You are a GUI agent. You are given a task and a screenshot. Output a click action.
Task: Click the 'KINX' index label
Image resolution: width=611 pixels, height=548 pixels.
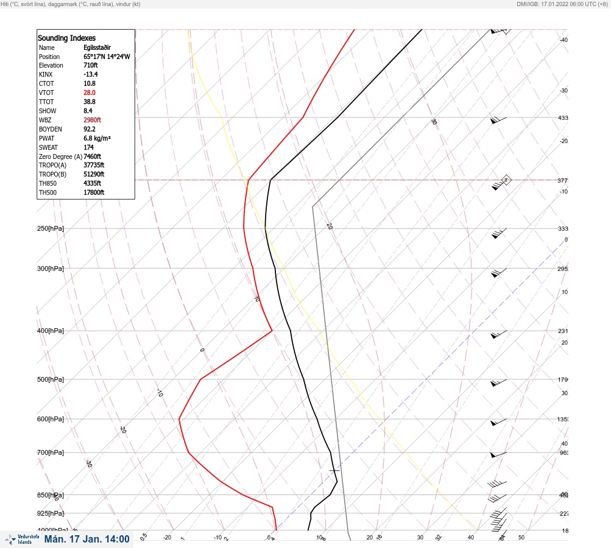coord(46,74)
